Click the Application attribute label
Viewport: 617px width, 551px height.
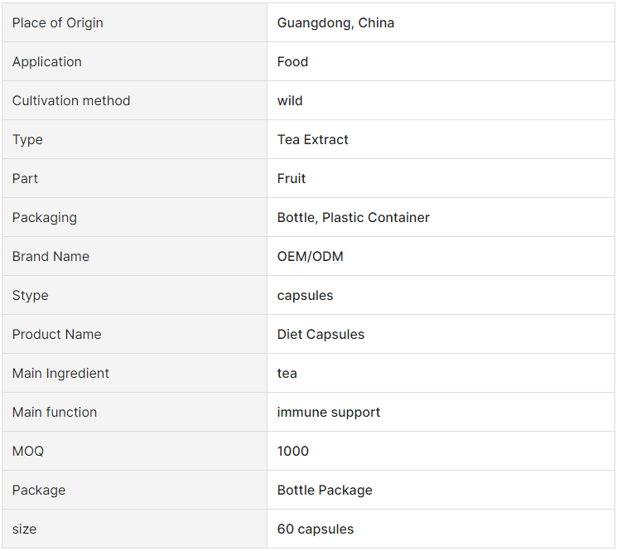tap(47, 62)
